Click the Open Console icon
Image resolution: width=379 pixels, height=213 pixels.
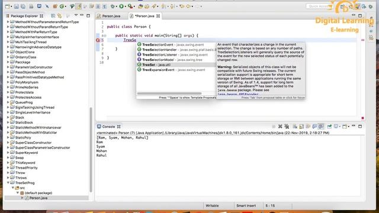(x=345, y=126)
